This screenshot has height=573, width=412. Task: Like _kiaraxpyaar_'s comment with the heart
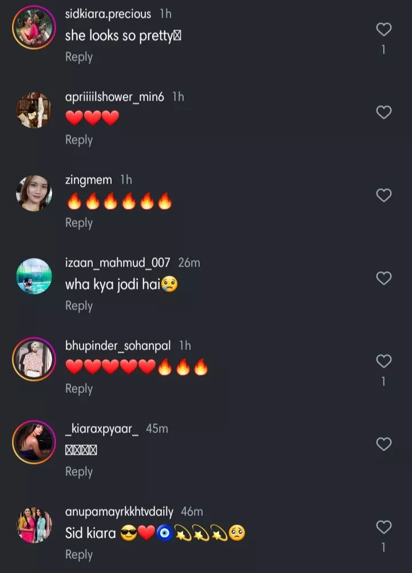click(383, 444)
